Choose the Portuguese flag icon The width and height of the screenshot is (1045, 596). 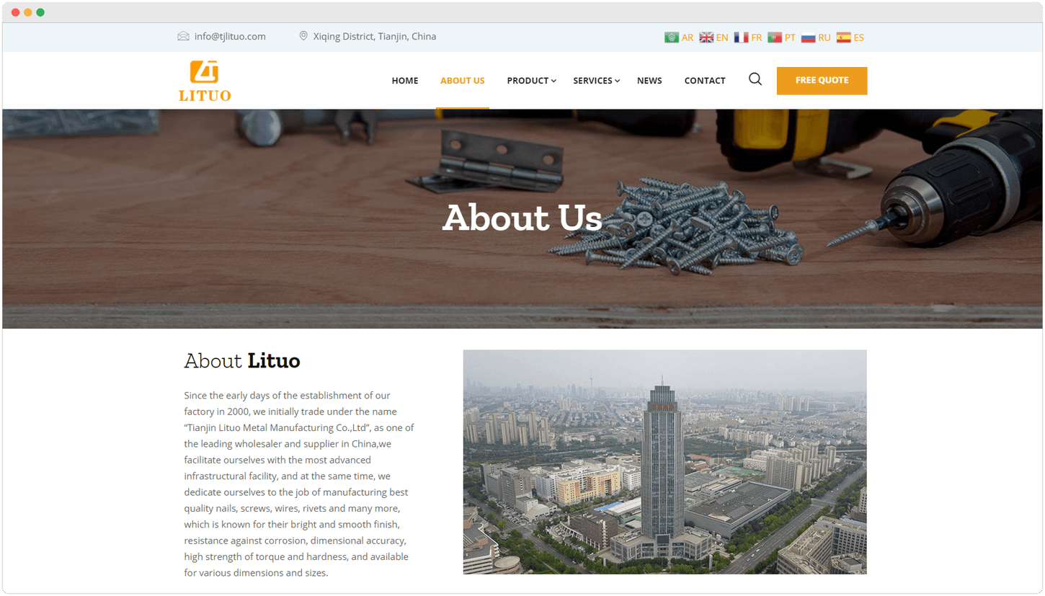point(775,37)
